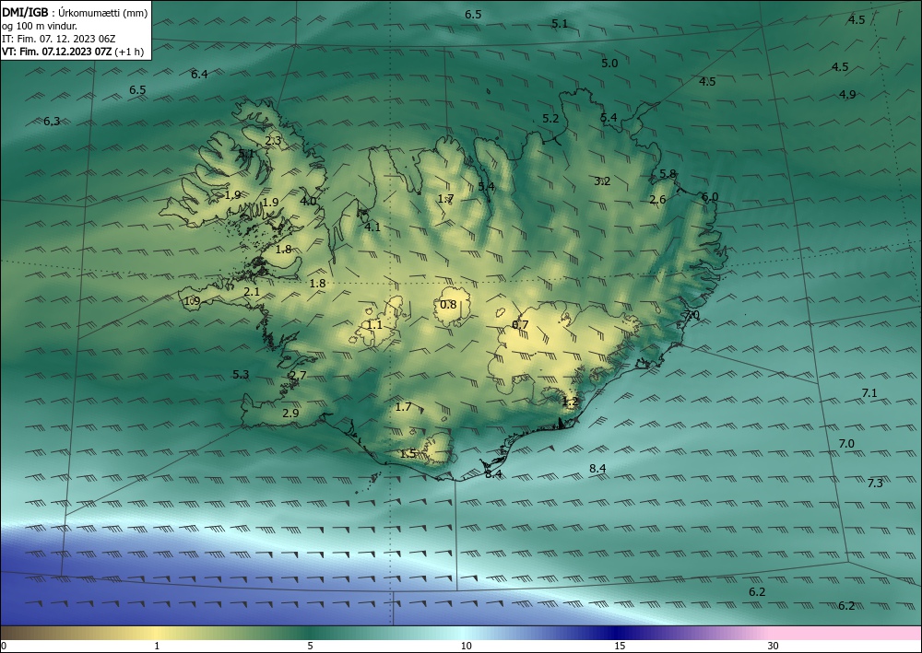Click the 2.7 value label

[x=298, y=375]
